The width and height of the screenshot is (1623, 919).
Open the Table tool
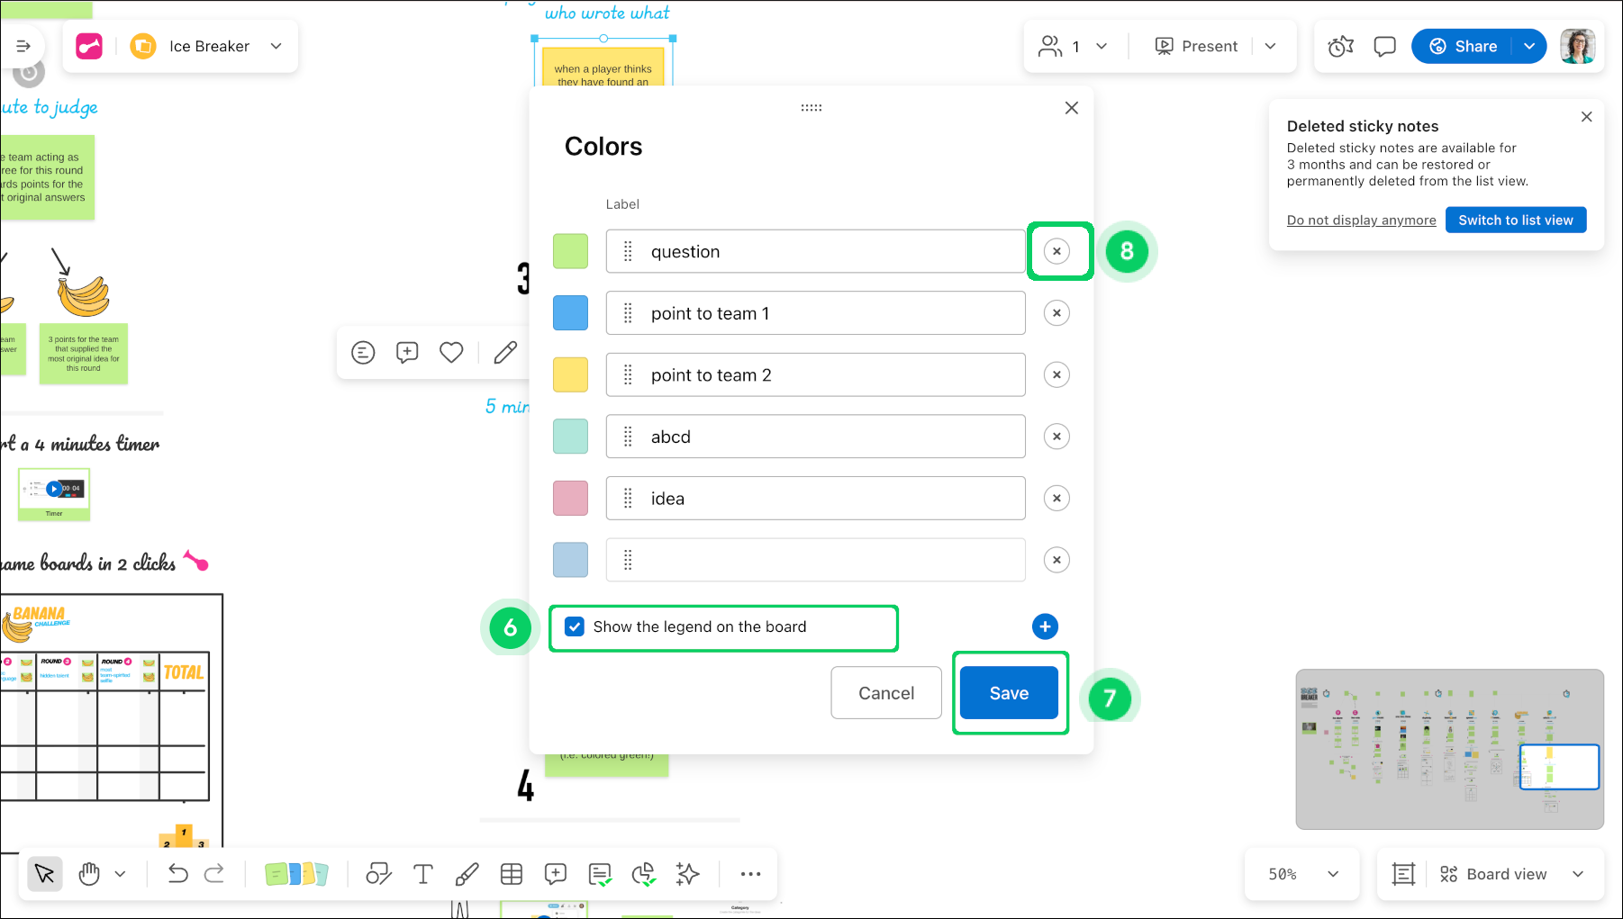tap(512, 874)
